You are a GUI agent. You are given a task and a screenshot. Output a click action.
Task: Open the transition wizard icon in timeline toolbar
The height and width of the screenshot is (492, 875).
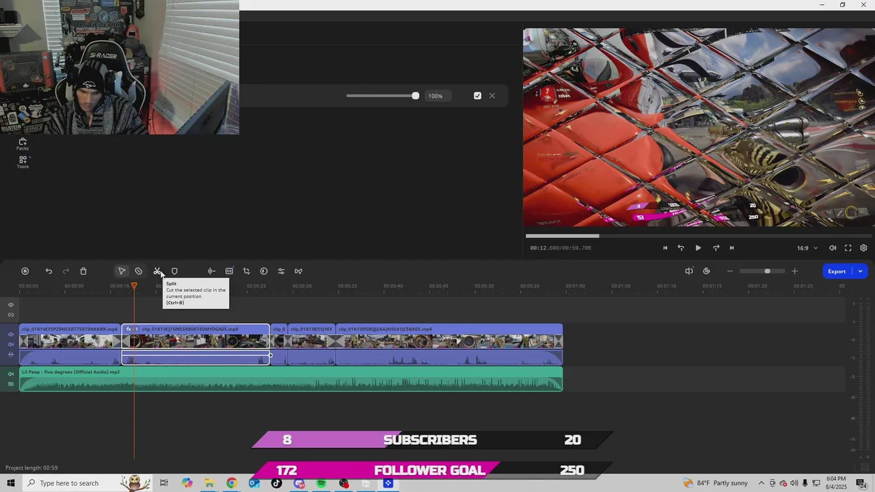tap(299, 271)
